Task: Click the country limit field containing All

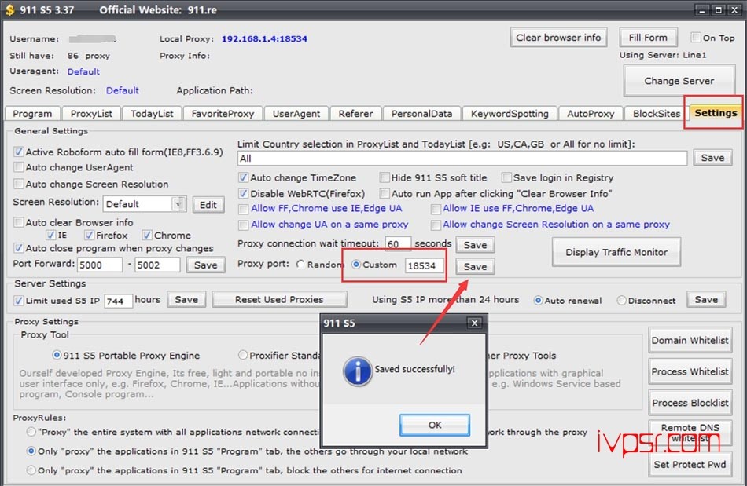Action: point(462,158)
